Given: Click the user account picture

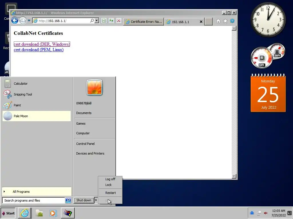Looking at the screenshot, I should (x=94, y=87).
